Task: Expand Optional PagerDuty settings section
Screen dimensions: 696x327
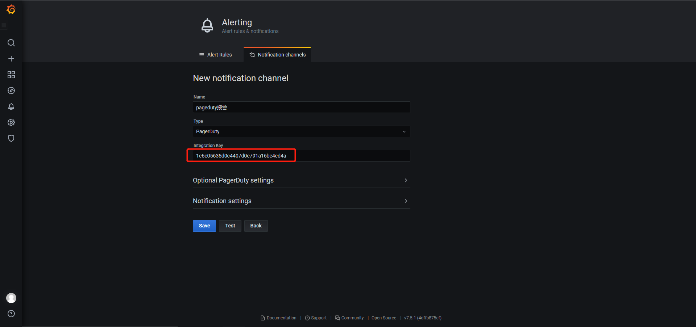Action: (x=302, y=180)
